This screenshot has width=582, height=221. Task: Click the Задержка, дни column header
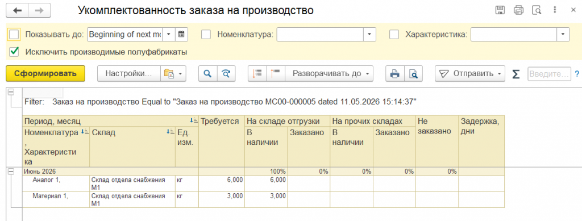point(481,141)
